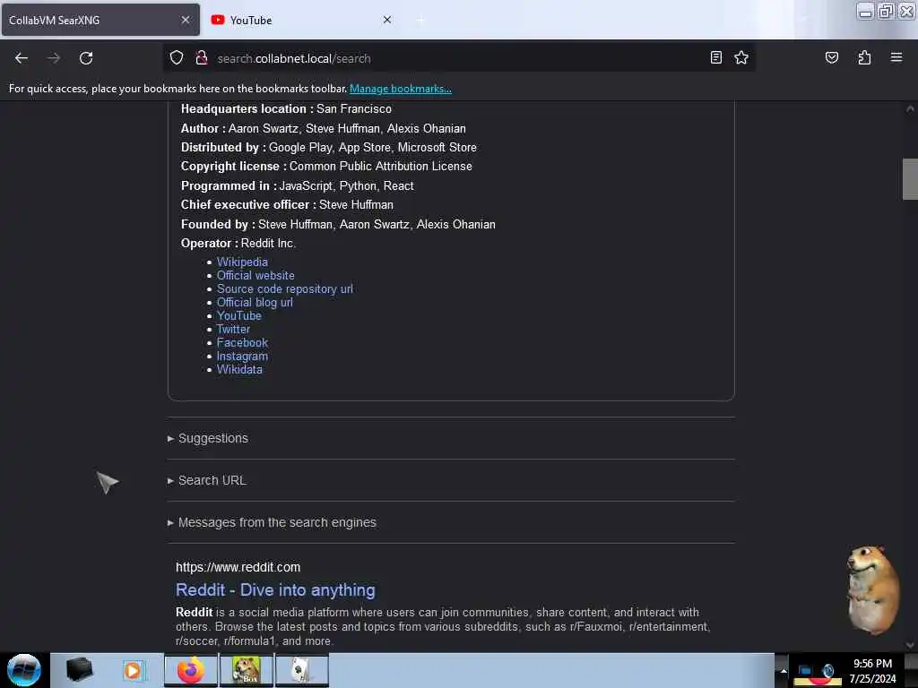Follow the Source code repository url link
The height and width of the screenshot is (688, 918).
pos(285,289)
